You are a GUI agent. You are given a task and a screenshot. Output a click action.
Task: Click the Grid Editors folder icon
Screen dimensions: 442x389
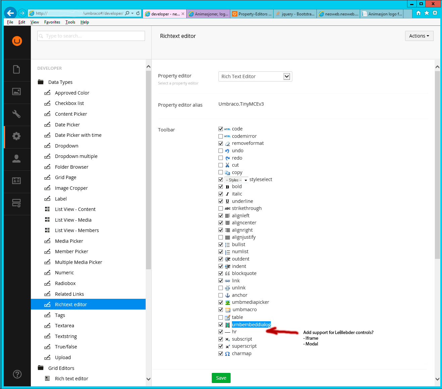pyautogui.click(x=41, y=368)
